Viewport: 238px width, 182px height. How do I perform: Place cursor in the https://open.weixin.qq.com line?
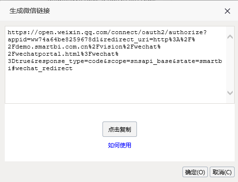pyautogui.click(x=107, y=33)
